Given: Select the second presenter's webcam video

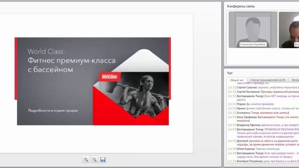Looking at the screenshot, I should point(289,30).
